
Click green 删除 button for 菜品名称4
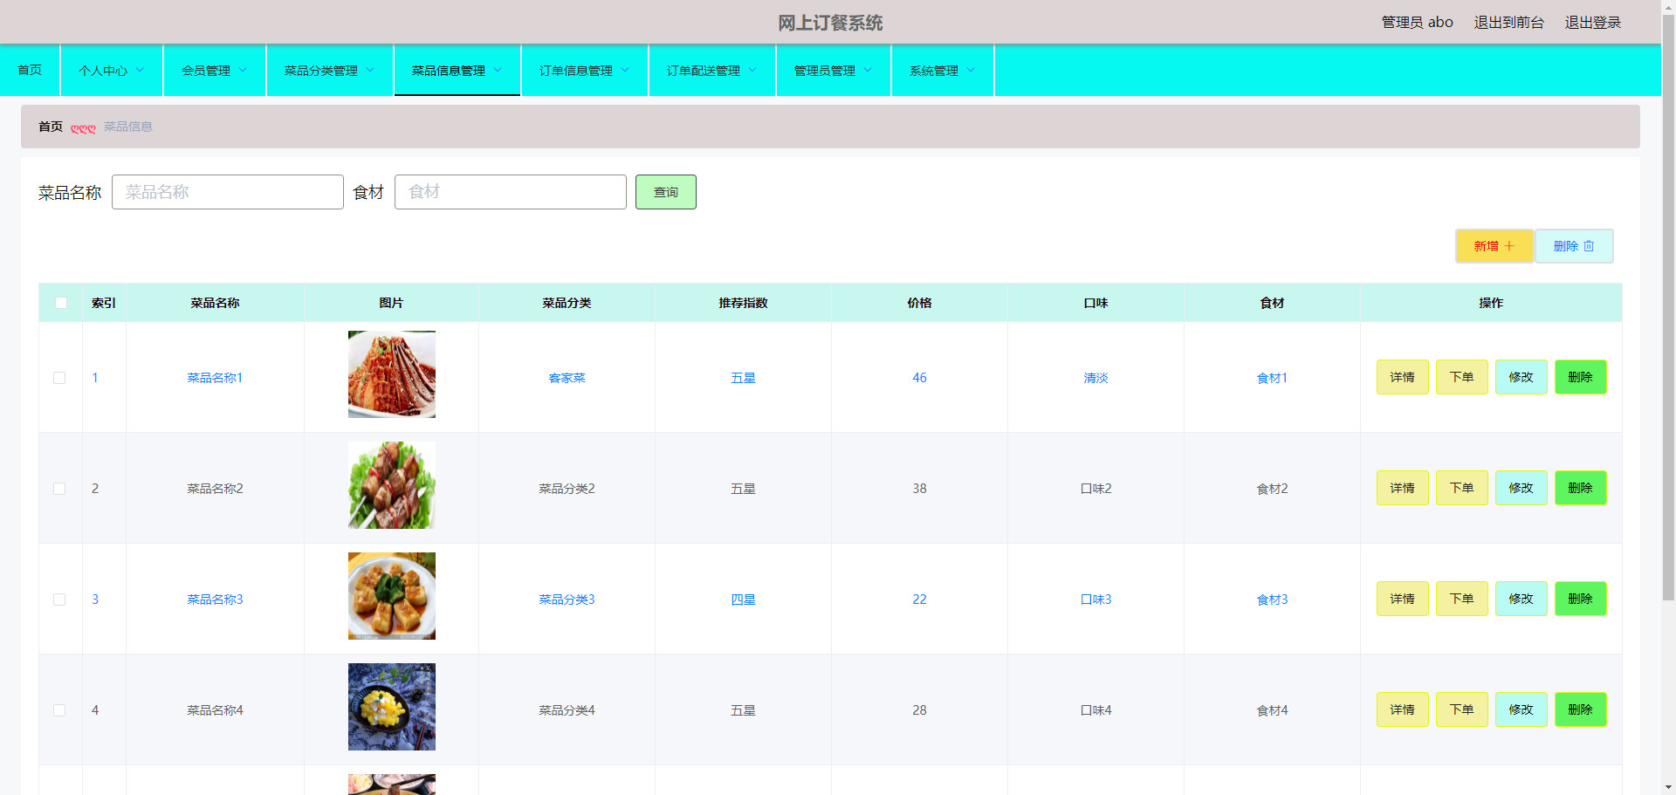coord(1581,709)
